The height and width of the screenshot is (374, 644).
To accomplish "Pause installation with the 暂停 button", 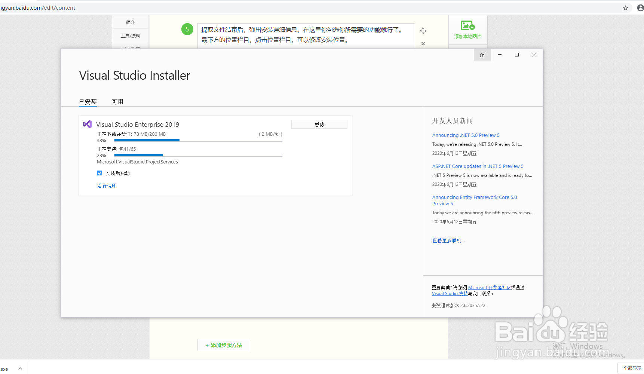I will pos(319,124).
